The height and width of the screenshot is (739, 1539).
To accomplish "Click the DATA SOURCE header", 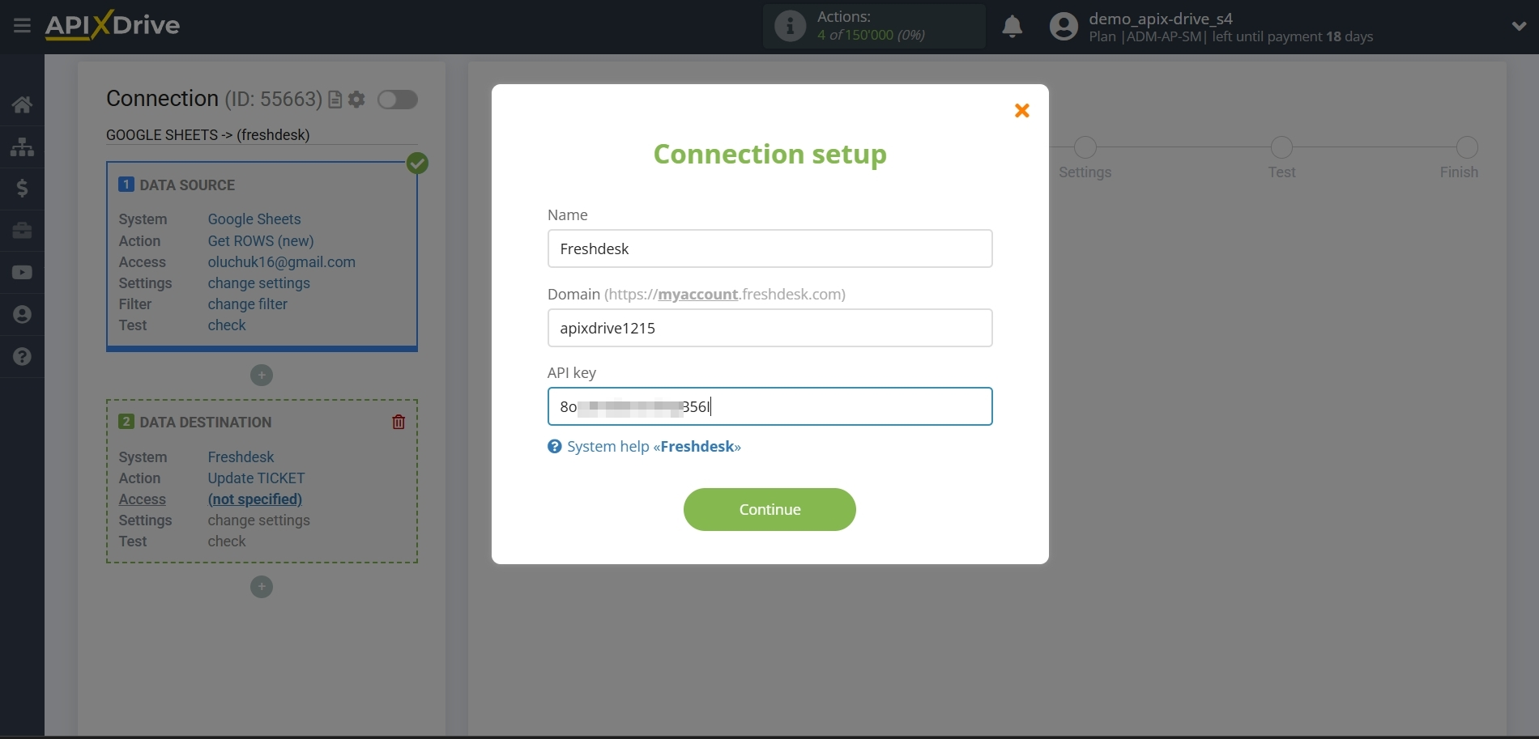I will point(187,185).
